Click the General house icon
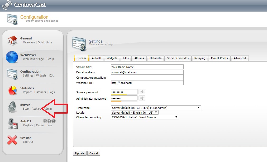Viewport: 267px width, 162px height. 12,40
